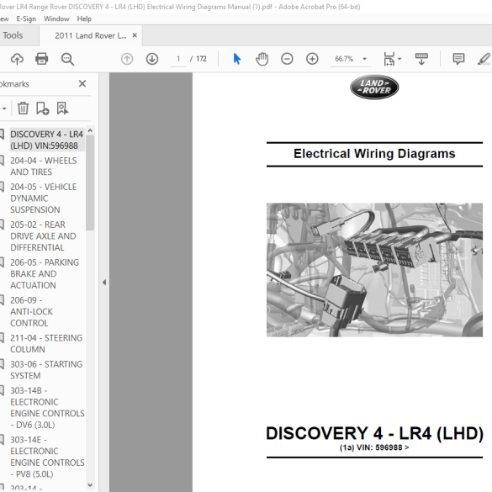Viewport: 492px width, 492px height.
Task: Go to previous page arrow
Action: tap(127, 59)
